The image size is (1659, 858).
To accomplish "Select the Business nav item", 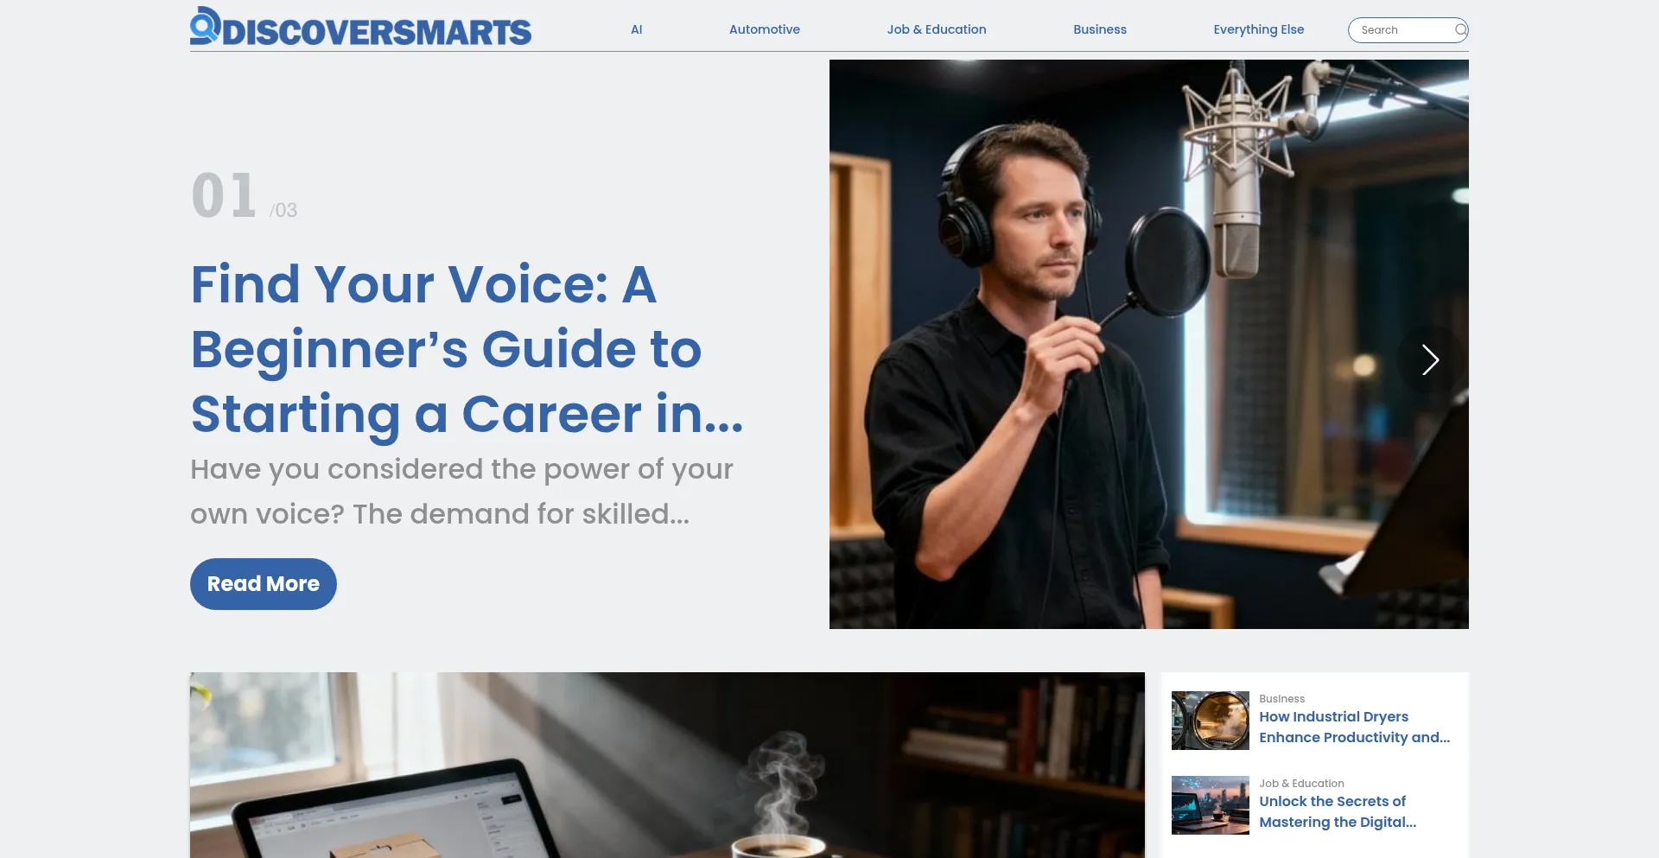I will (1099, 29).
